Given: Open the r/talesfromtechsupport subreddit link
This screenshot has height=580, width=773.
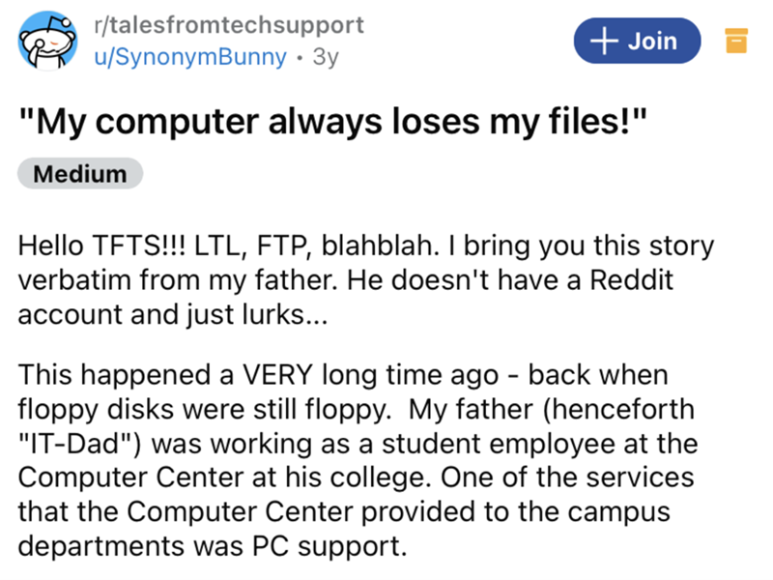Looking at the screenshot, I should point(227,26).
